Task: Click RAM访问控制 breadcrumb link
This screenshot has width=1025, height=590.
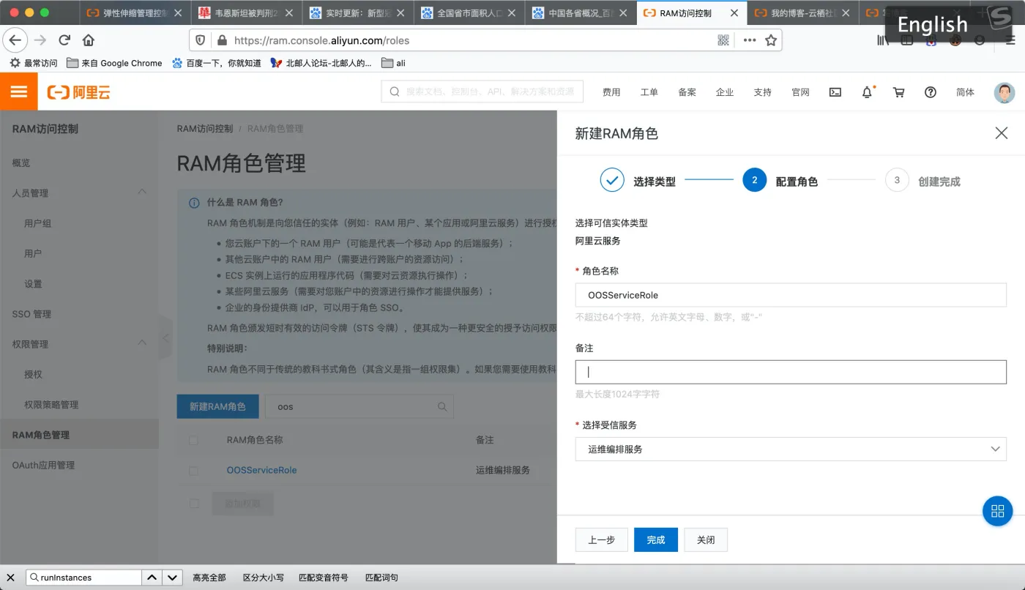Action: (x=205, y=129)
